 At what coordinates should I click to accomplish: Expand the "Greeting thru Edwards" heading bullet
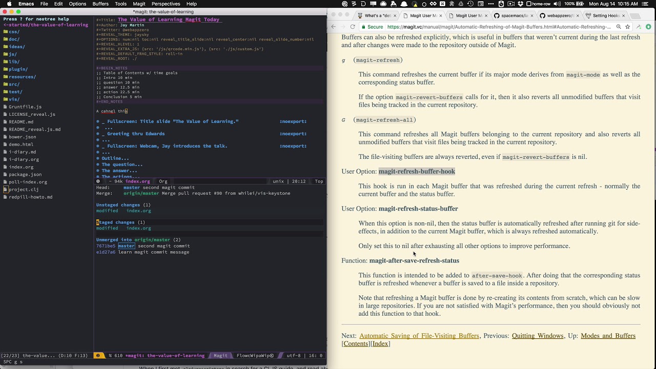[98, 134]
